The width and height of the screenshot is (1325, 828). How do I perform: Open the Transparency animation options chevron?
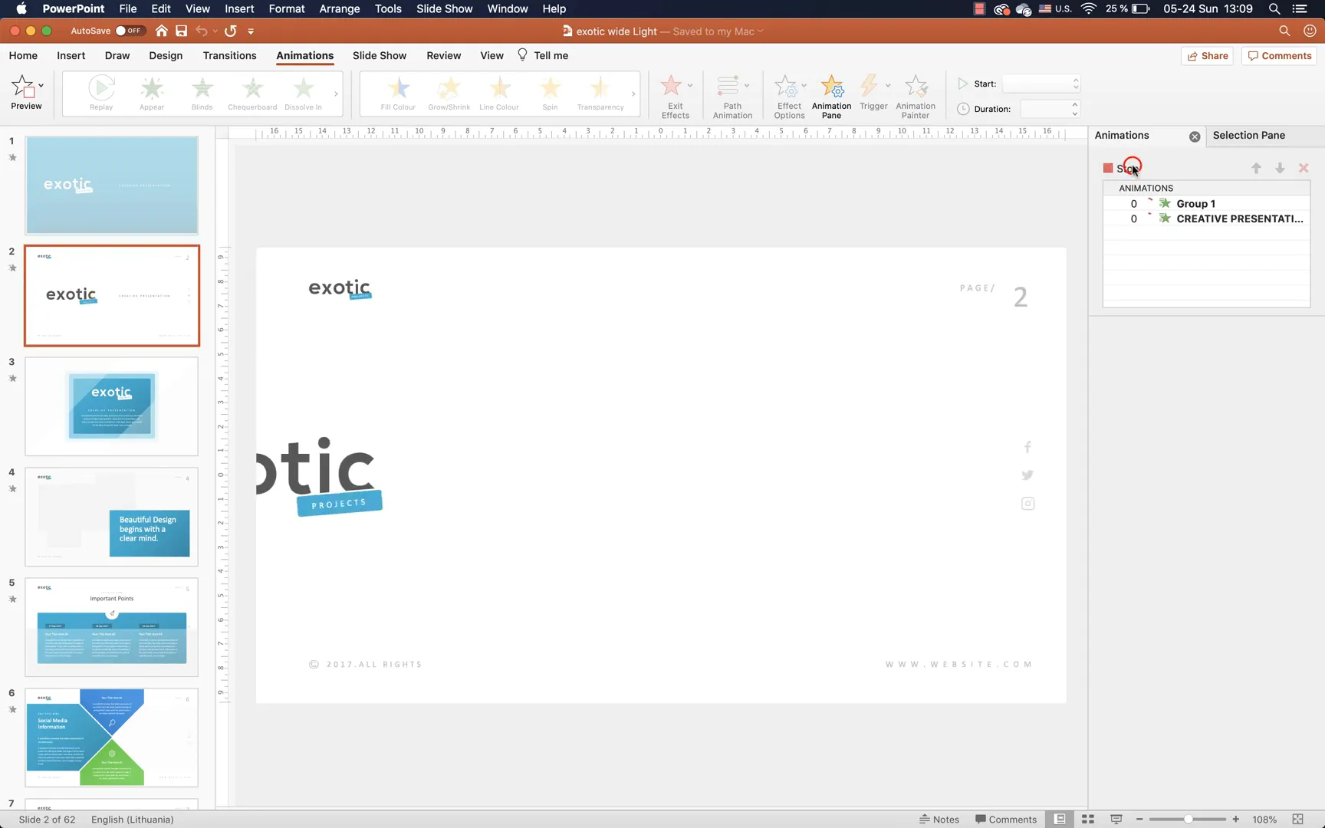[634, 95]
